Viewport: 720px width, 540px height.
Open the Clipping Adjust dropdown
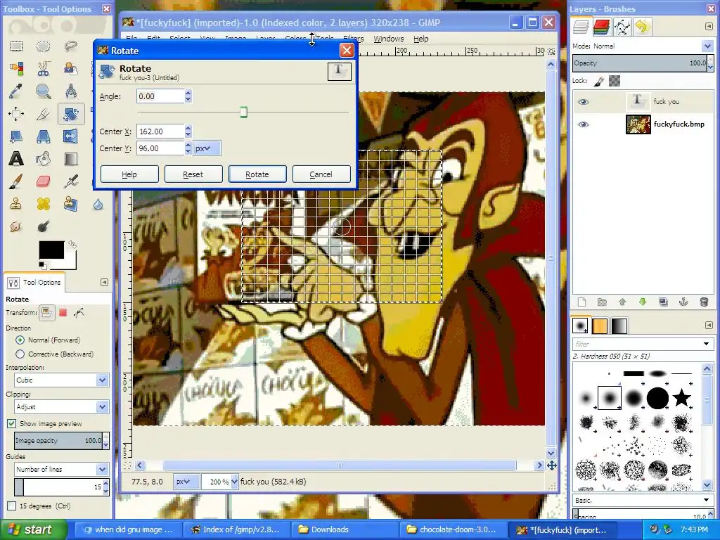[x=62, y=406]
